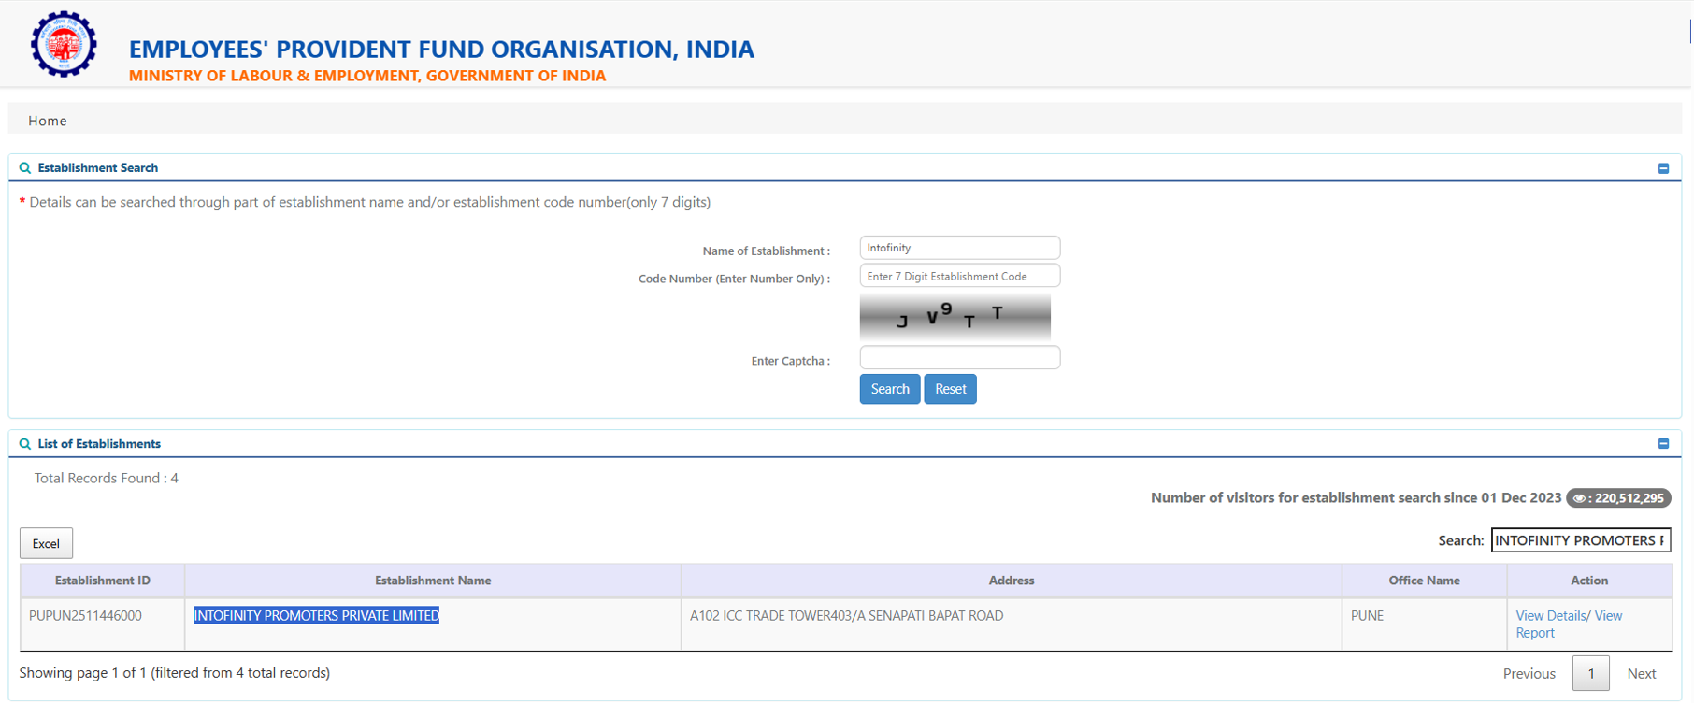
Task: Open the Home menu item
Action: pos(48,121)
